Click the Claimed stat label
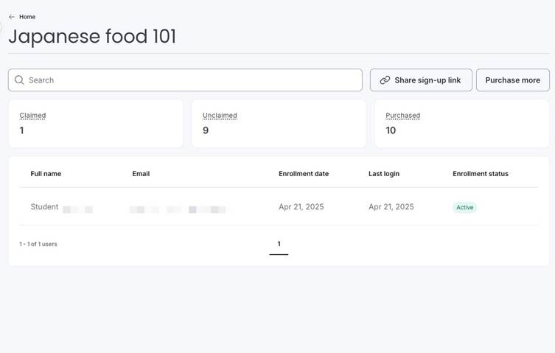The width and height of the screenshot is (555, 353). tap(32, 116)
